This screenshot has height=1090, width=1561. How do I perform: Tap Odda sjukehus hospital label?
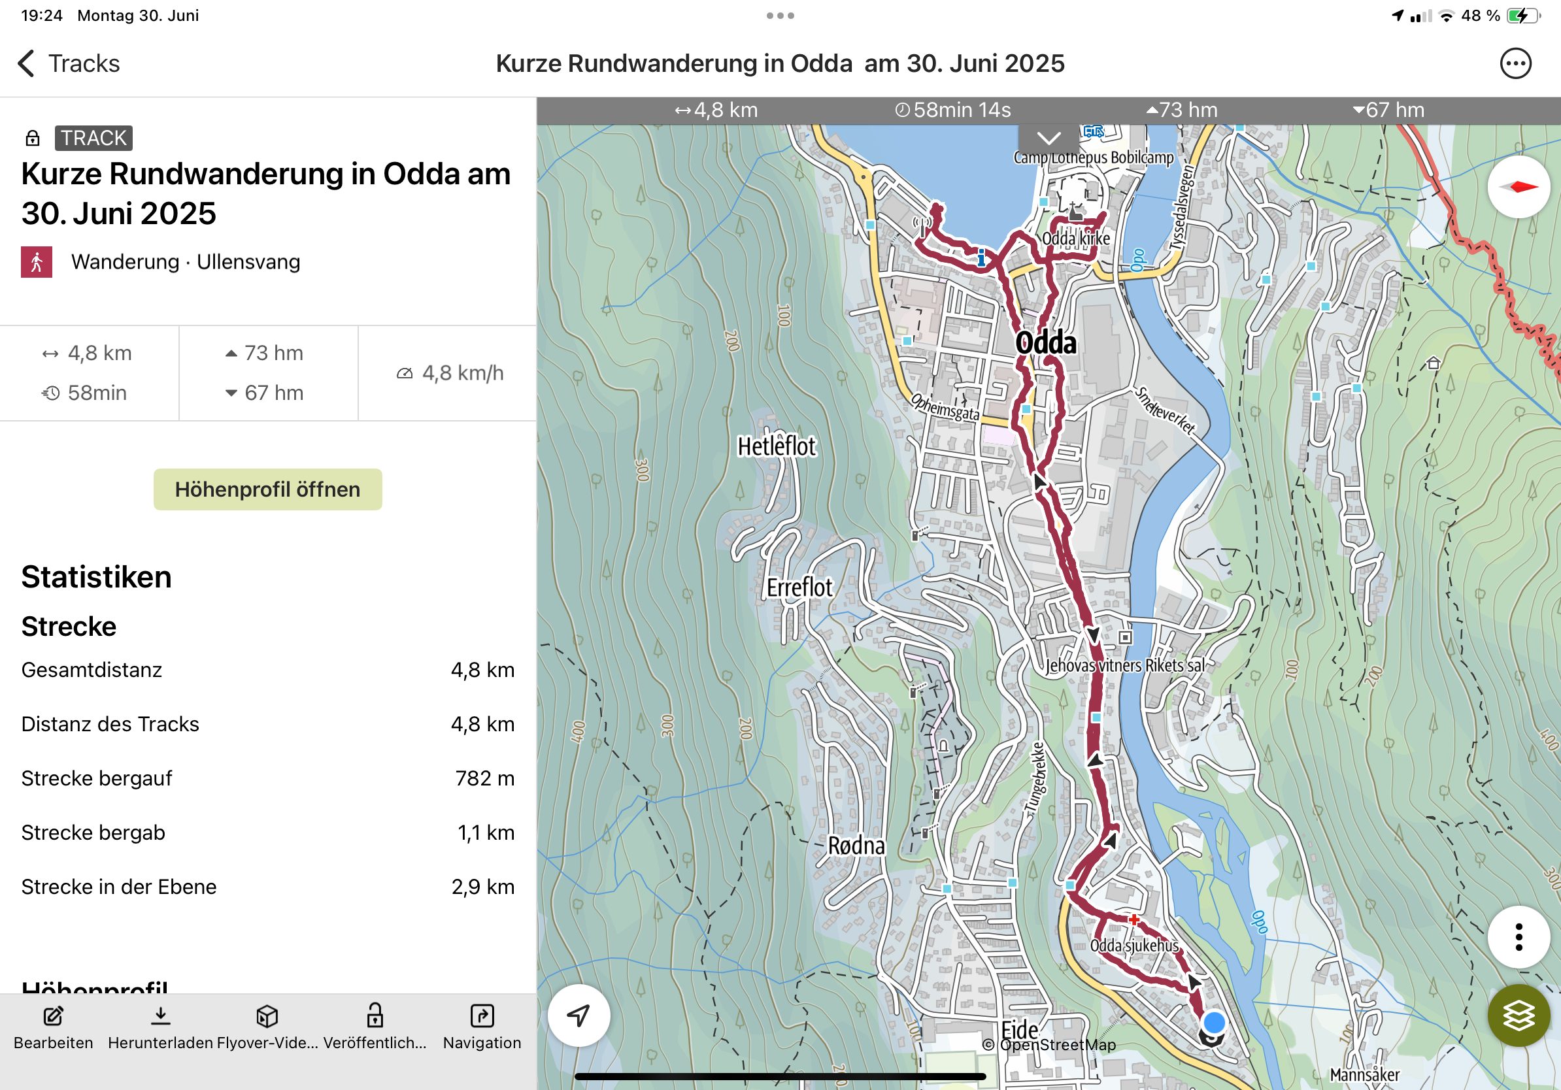click(1134, 946)
